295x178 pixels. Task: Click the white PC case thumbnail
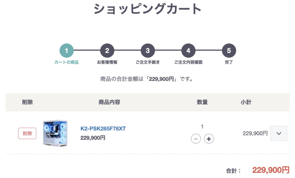point(55,133)
